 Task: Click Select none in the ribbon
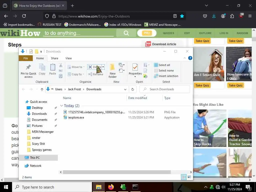coord(164,70)
